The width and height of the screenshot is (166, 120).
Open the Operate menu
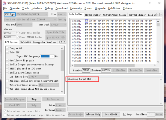(x=14, y=8)
